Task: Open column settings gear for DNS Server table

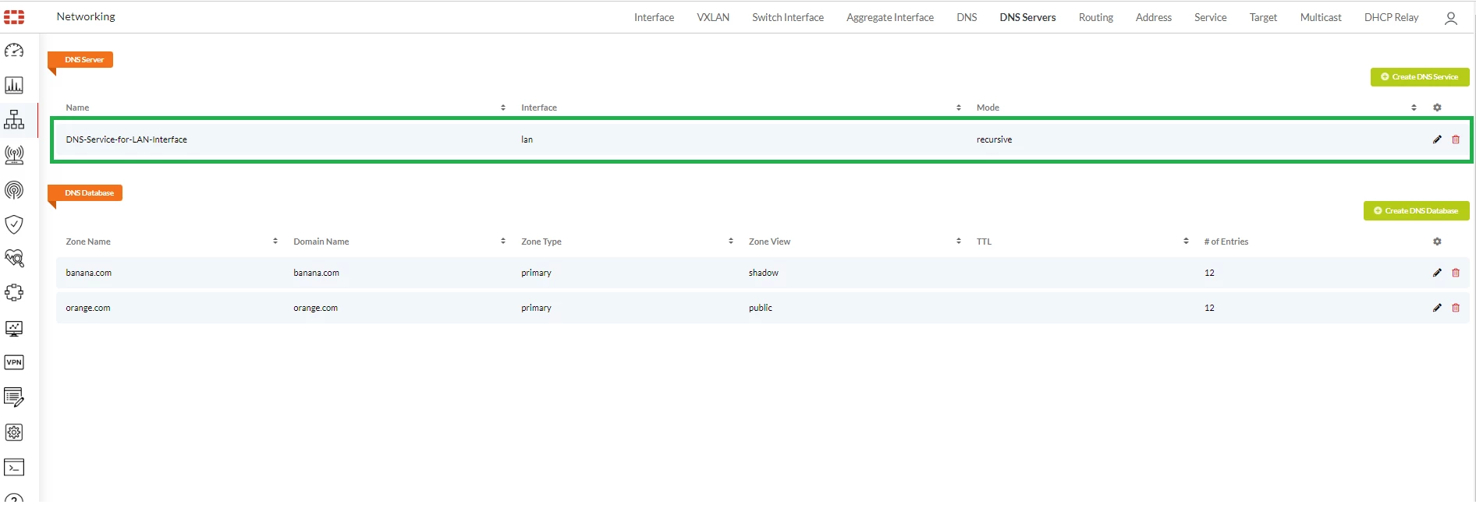Action: [x=1437, y=108]
